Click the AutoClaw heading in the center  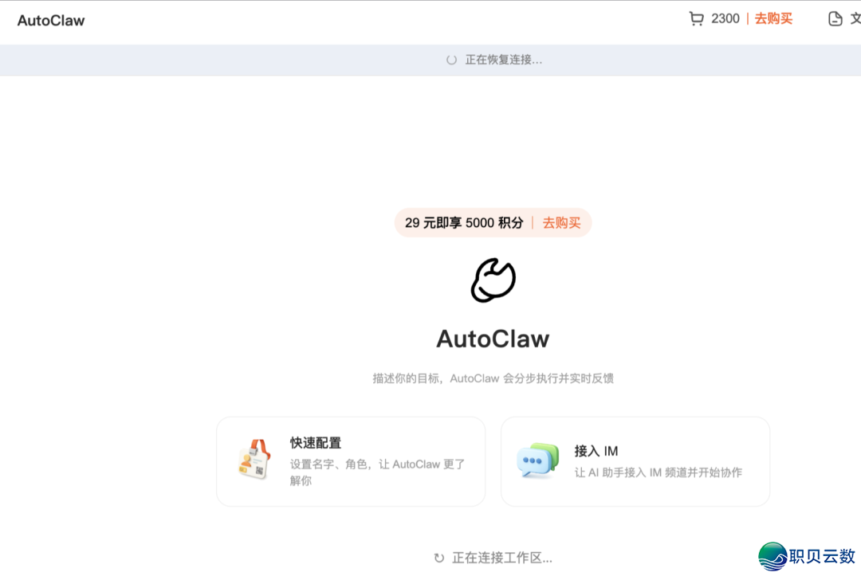[x=492, y=338]
